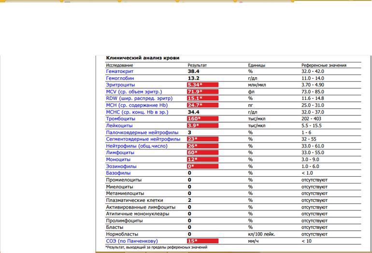Open the Лимфоциты link

pos(120,152)
